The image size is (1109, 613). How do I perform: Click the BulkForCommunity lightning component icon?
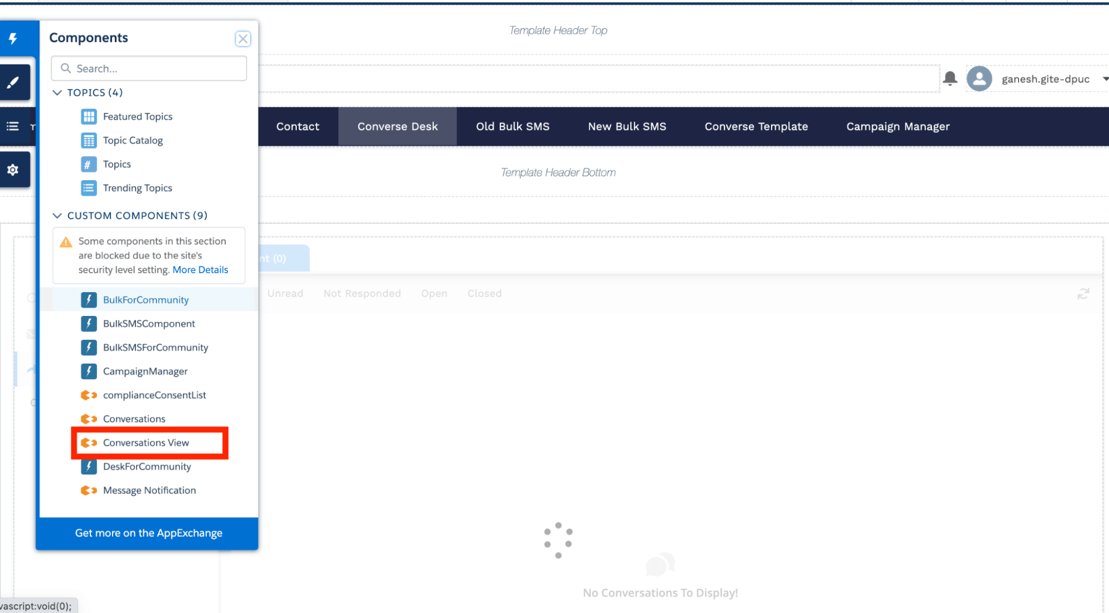pos(89,300)
